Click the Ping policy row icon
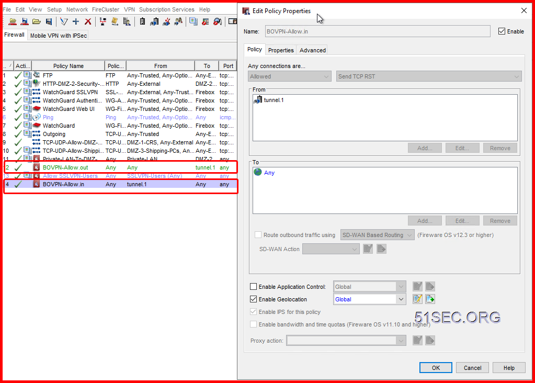Image resolution: width=535 pixels, height=383 pixels. [x=37, y=117]
